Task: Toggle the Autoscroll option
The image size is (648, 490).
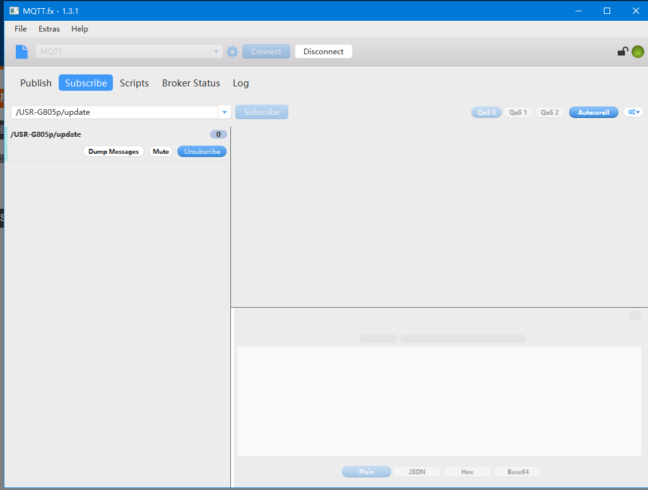Action: tap(593, 112)
